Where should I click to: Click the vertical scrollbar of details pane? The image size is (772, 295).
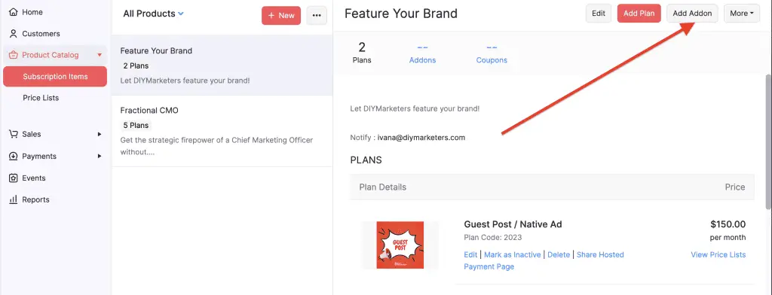coord(768,141)
